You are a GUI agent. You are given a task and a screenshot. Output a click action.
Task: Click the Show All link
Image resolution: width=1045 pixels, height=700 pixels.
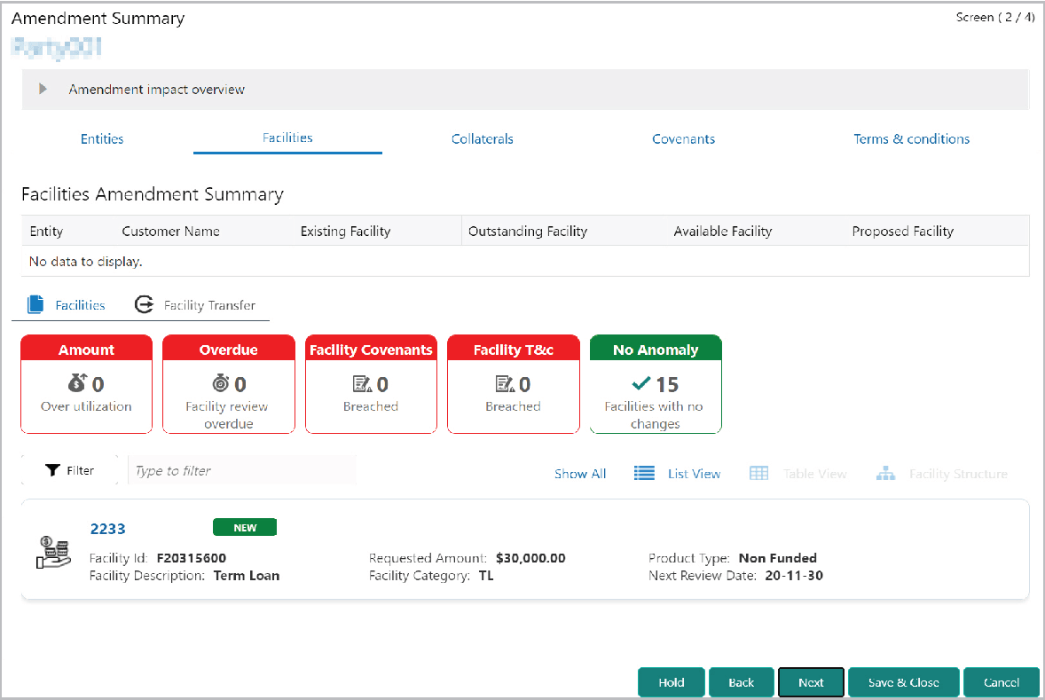pos(580,474)
